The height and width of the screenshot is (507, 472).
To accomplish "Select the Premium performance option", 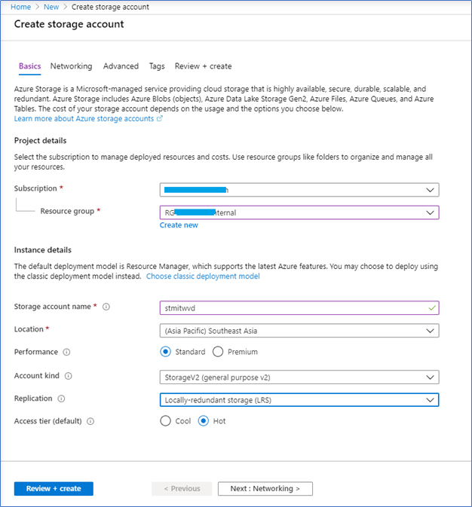I will tap(218, 352).
